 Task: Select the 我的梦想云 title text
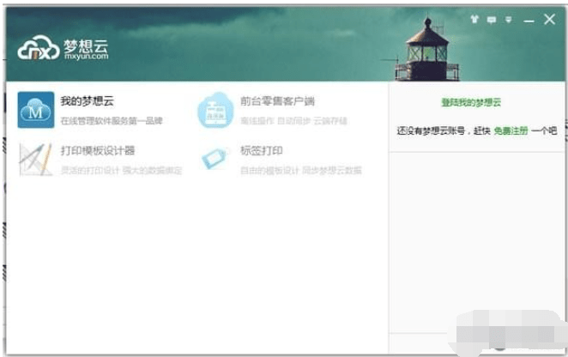point(88,100)
